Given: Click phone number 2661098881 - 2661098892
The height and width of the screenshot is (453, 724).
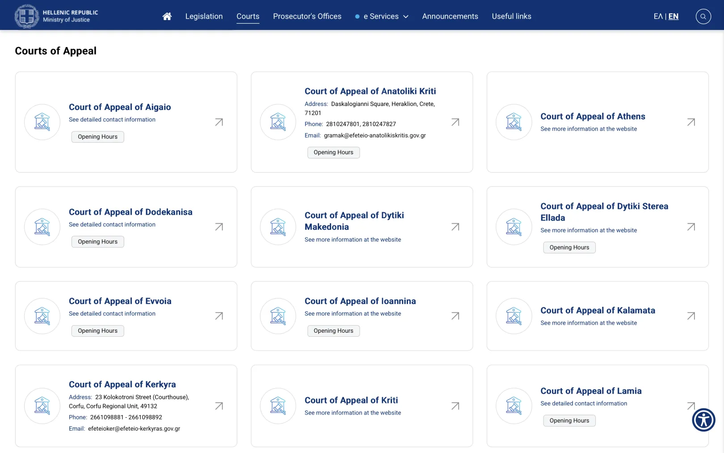Looking at the screenshot, I should (x=126, y=417).
